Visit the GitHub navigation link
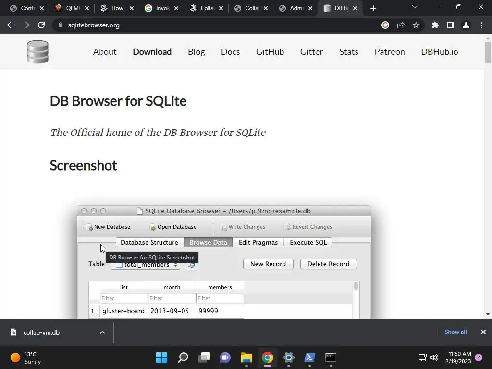The width and height of the screenshot is (492, 369). (270, 52)
